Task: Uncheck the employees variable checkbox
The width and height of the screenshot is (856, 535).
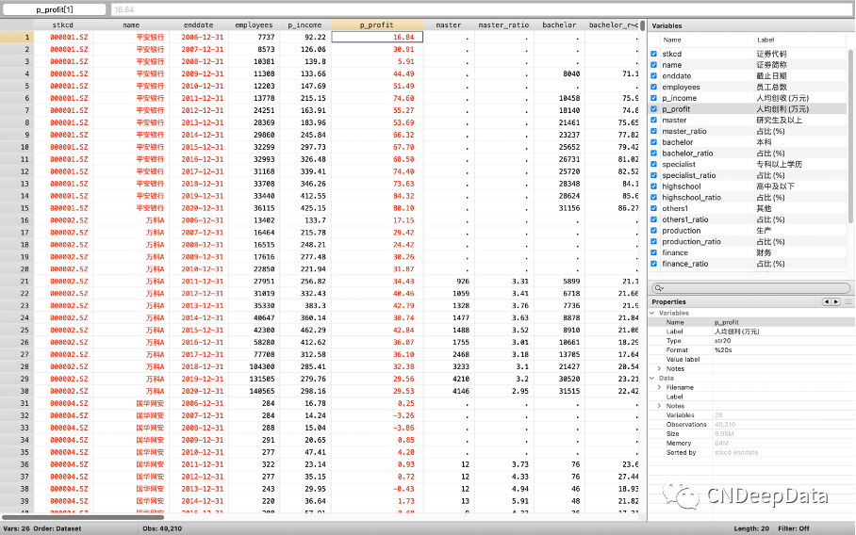Action: [654, 87]
